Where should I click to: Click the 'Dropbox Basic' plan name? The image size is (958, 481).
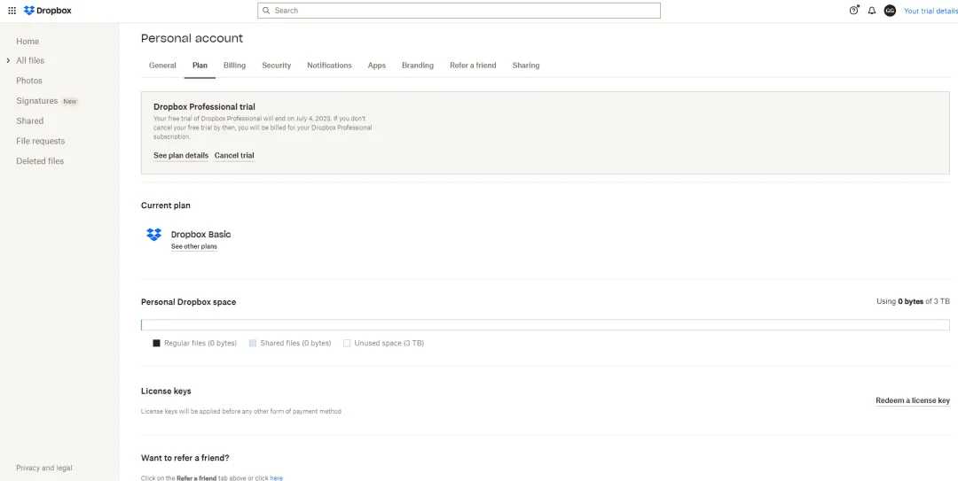(201, 235)
